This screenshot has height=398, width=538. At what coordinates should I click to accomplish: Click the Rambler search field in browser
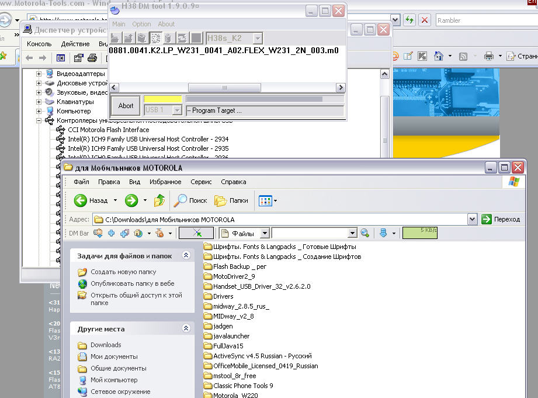(487, 20)
